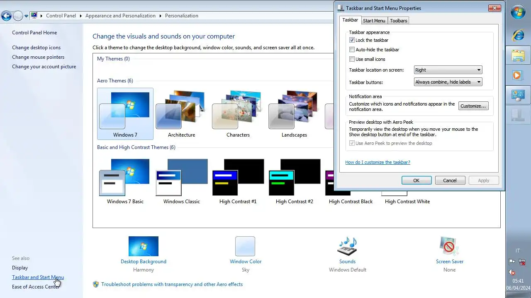Image resolution: width=531 pixels, height=298 pixels.
Task: Select the Architecture theme
Action: click(x=181, y=114)
